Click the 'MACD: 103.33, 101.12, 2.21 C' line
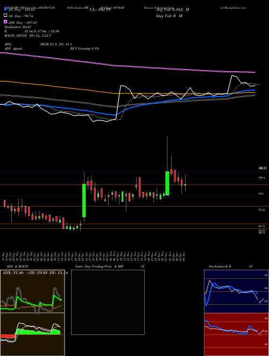 pyautogui.click(x=28, y=36)
